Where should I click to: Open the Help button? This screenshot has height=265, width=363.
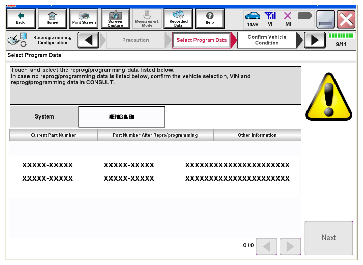click(x=209, y=18)
